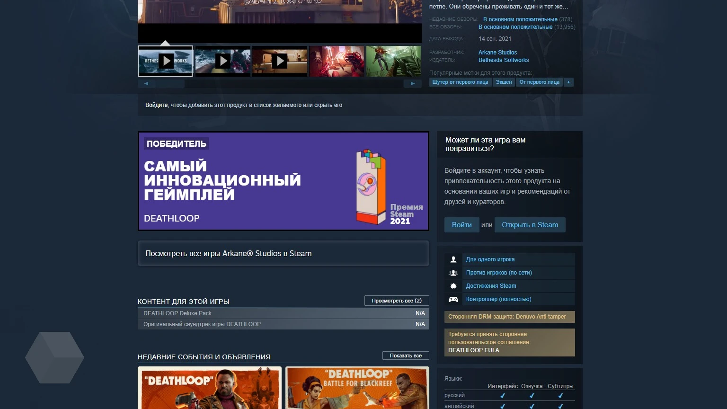Click the Russian subtitles checkmark

[x=560, y=396]
